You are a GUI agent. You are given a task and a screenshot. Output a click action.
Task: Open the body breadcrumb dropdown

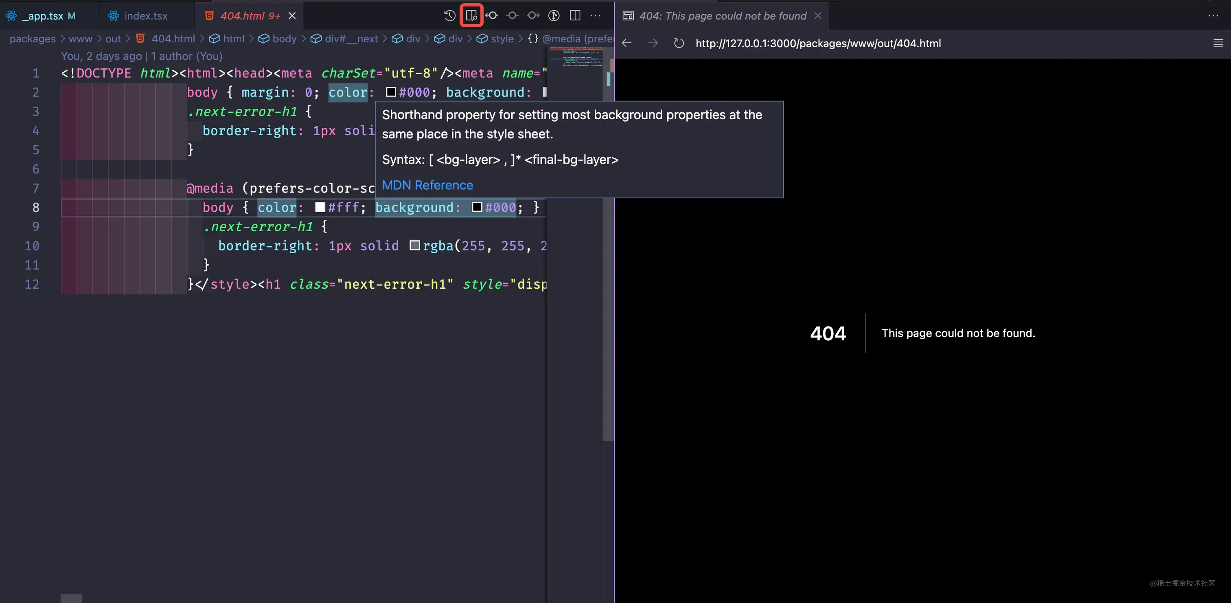point(285,39)
